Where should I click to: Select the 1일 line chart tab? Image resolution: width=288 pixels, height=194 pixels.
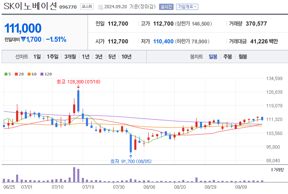point(37,57)
